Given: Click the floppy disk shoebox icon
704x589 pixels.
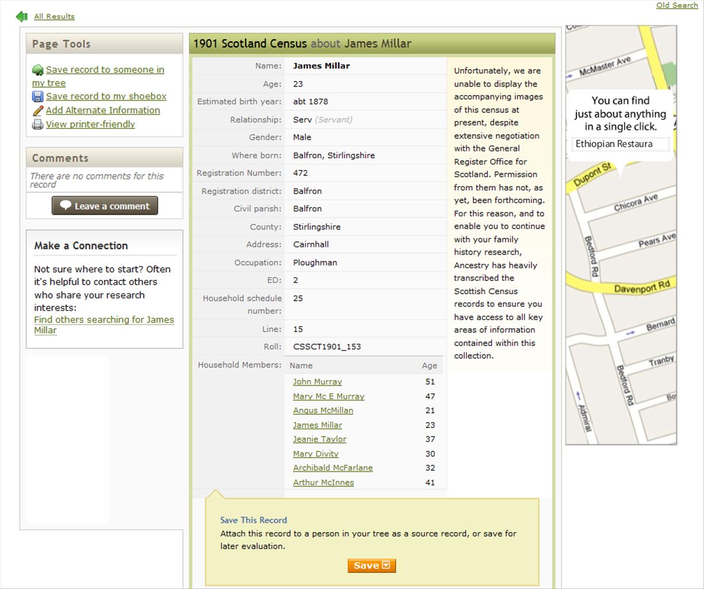Looking at the screenshot, I should 38,97.
